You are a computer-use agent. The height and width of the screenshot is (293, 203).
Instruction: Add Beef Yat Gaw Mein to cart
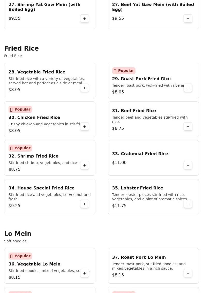188,19
